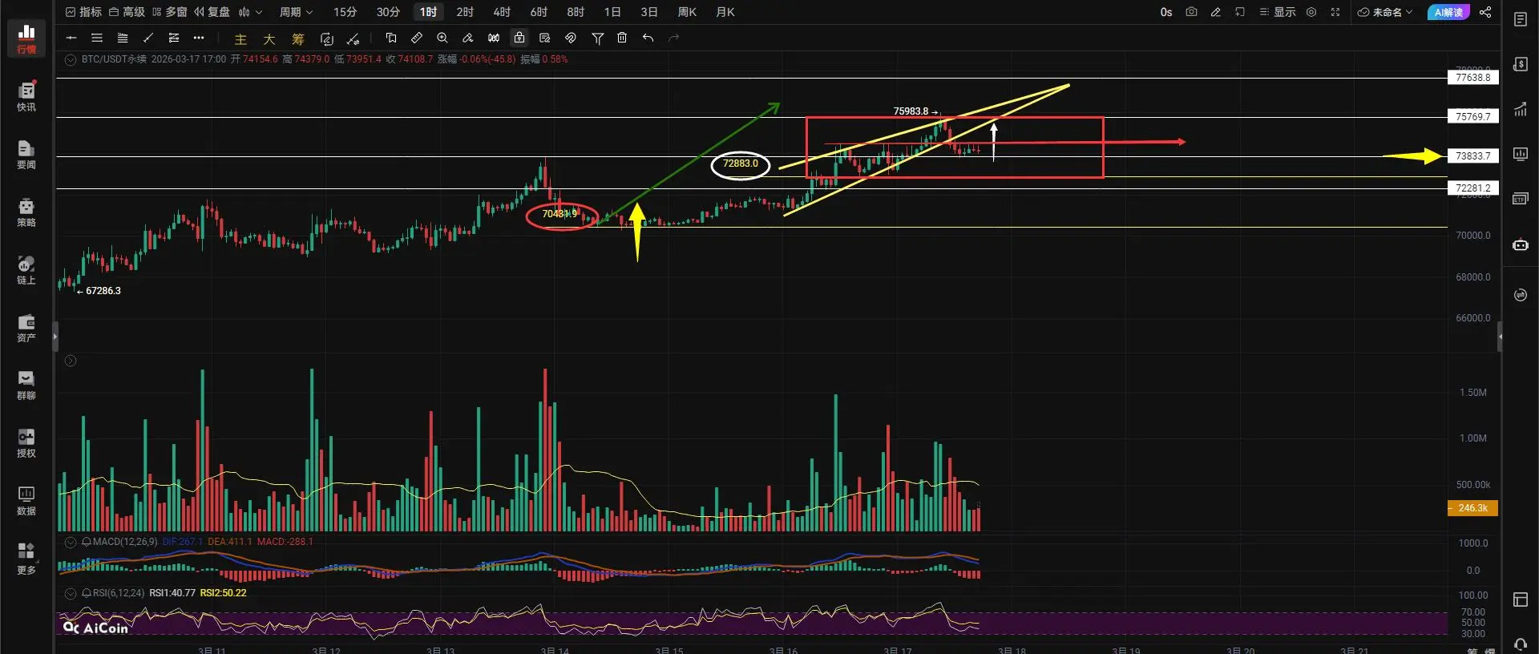The height and width of the screenshot is (654, 1539).
Task: Enter fullscreen chart mode
Action: click(x=1335, y=12)
